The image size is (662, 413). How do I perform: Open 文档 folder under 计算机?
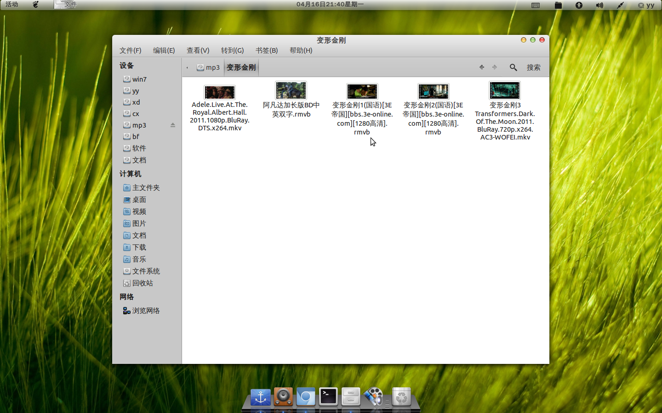pos(135,235)
